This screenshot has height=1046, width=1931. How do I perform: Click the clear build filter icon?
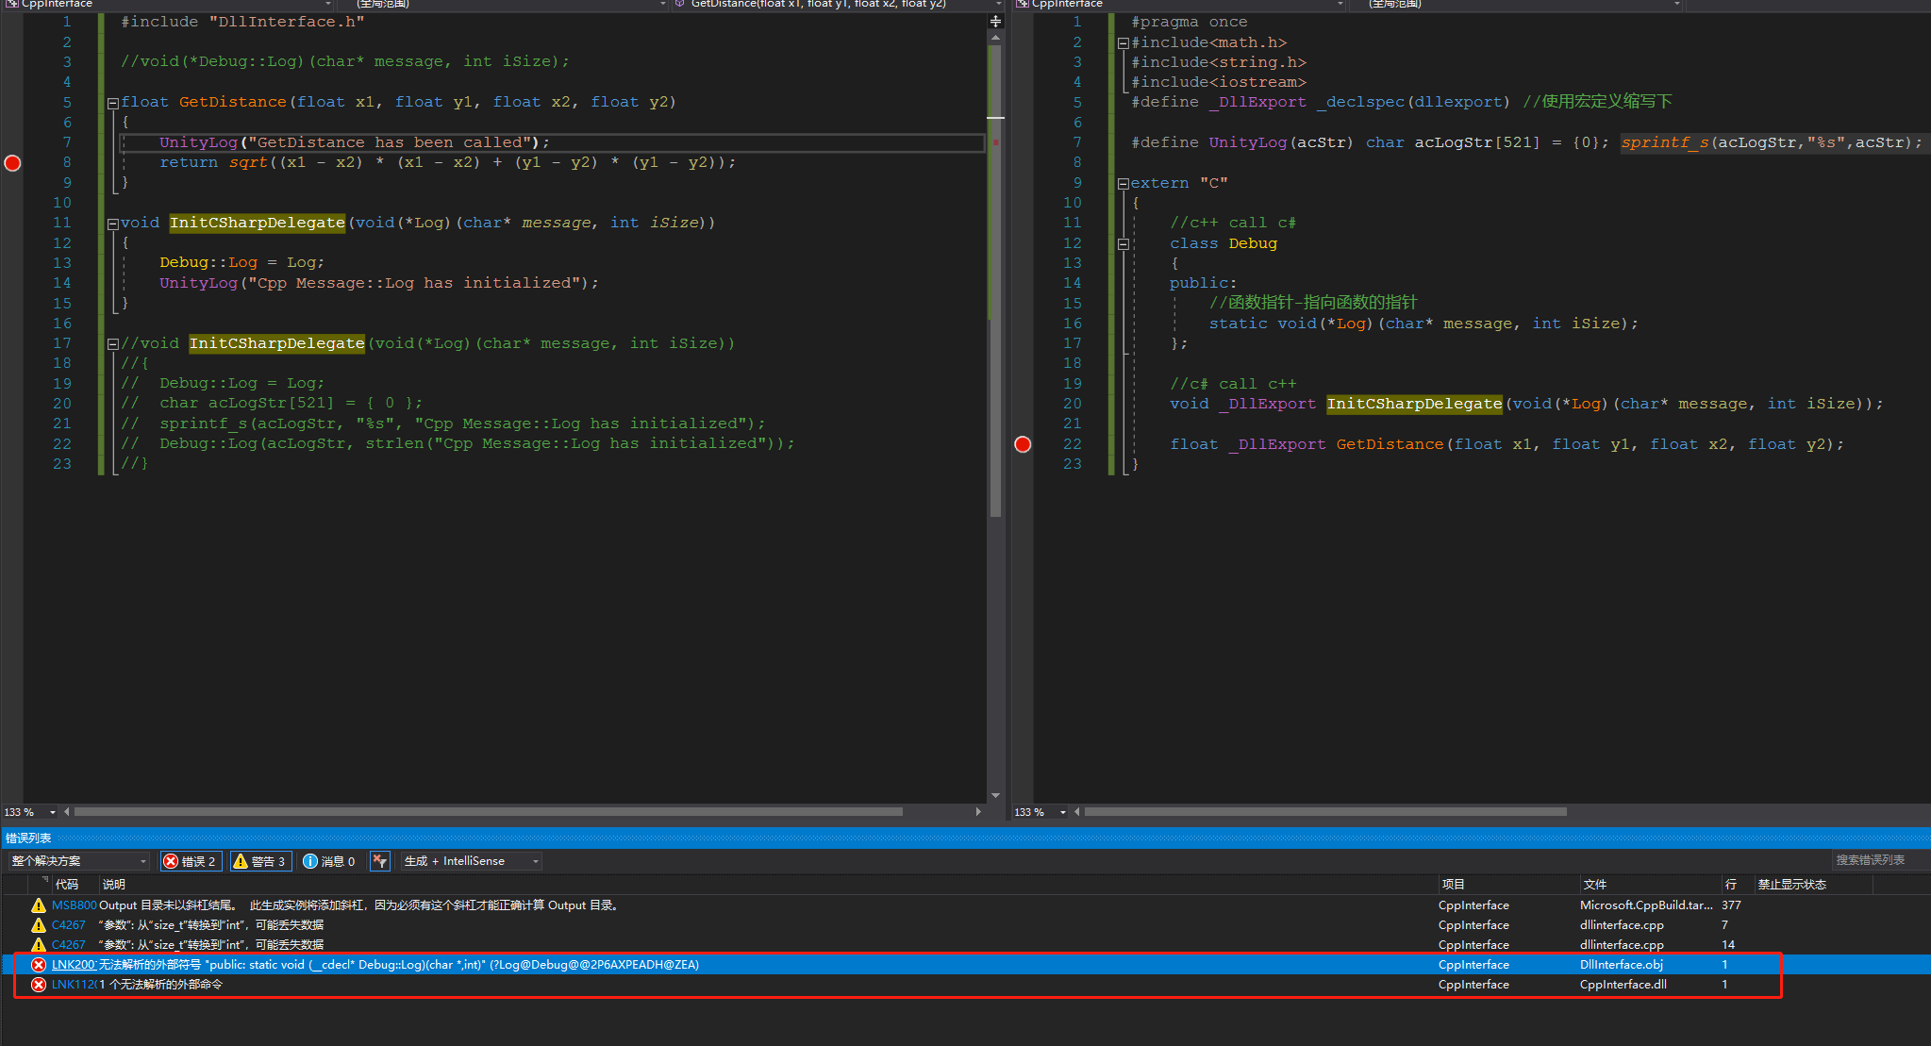(x=380, y=861)
